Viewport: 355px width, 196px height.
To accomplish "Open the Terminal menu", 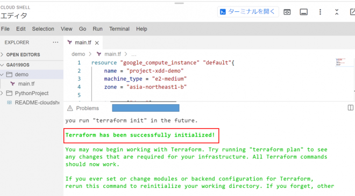I will [119, 29].
